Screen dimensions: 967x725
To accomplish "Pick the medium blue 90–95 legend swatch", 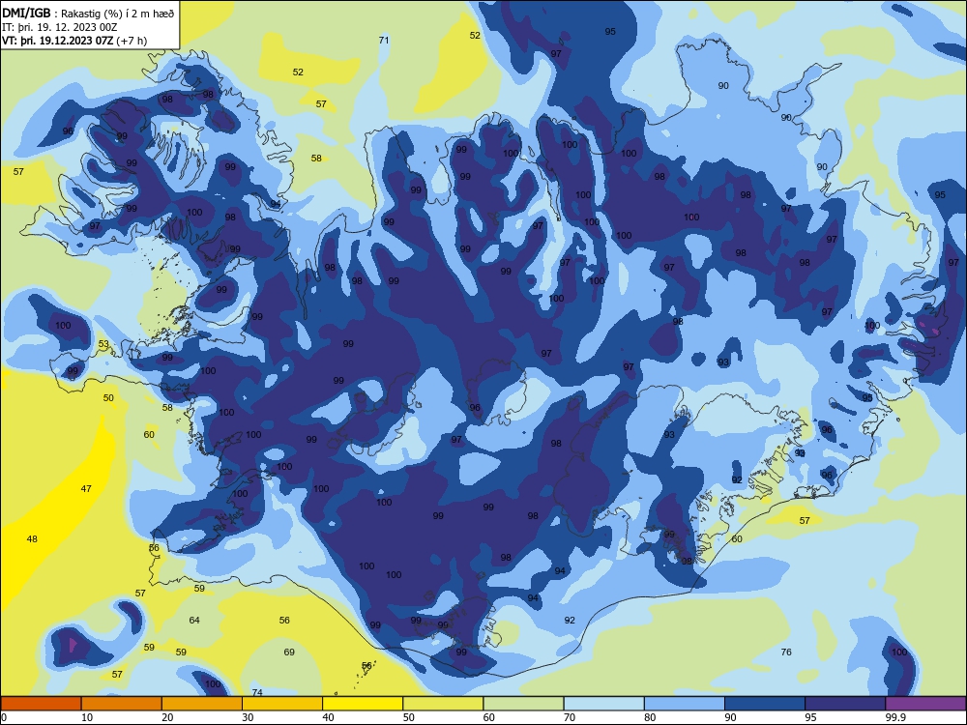I will [765, 704].
